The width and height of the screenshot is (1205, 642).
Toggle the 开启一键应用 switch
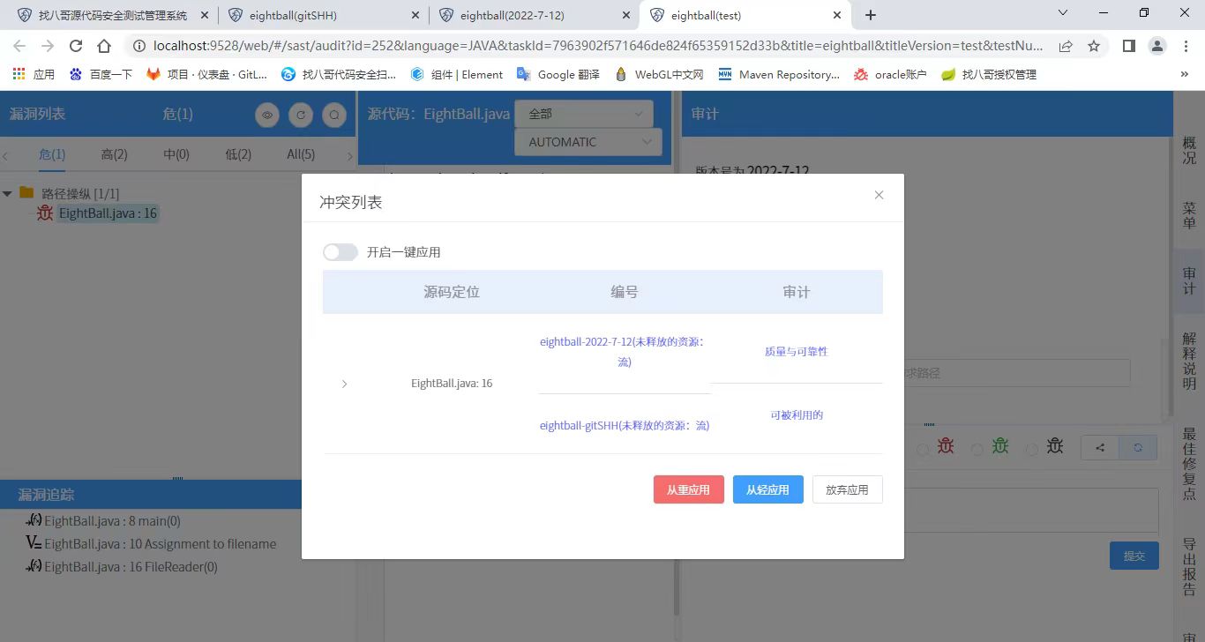click(x=341, y=252)
